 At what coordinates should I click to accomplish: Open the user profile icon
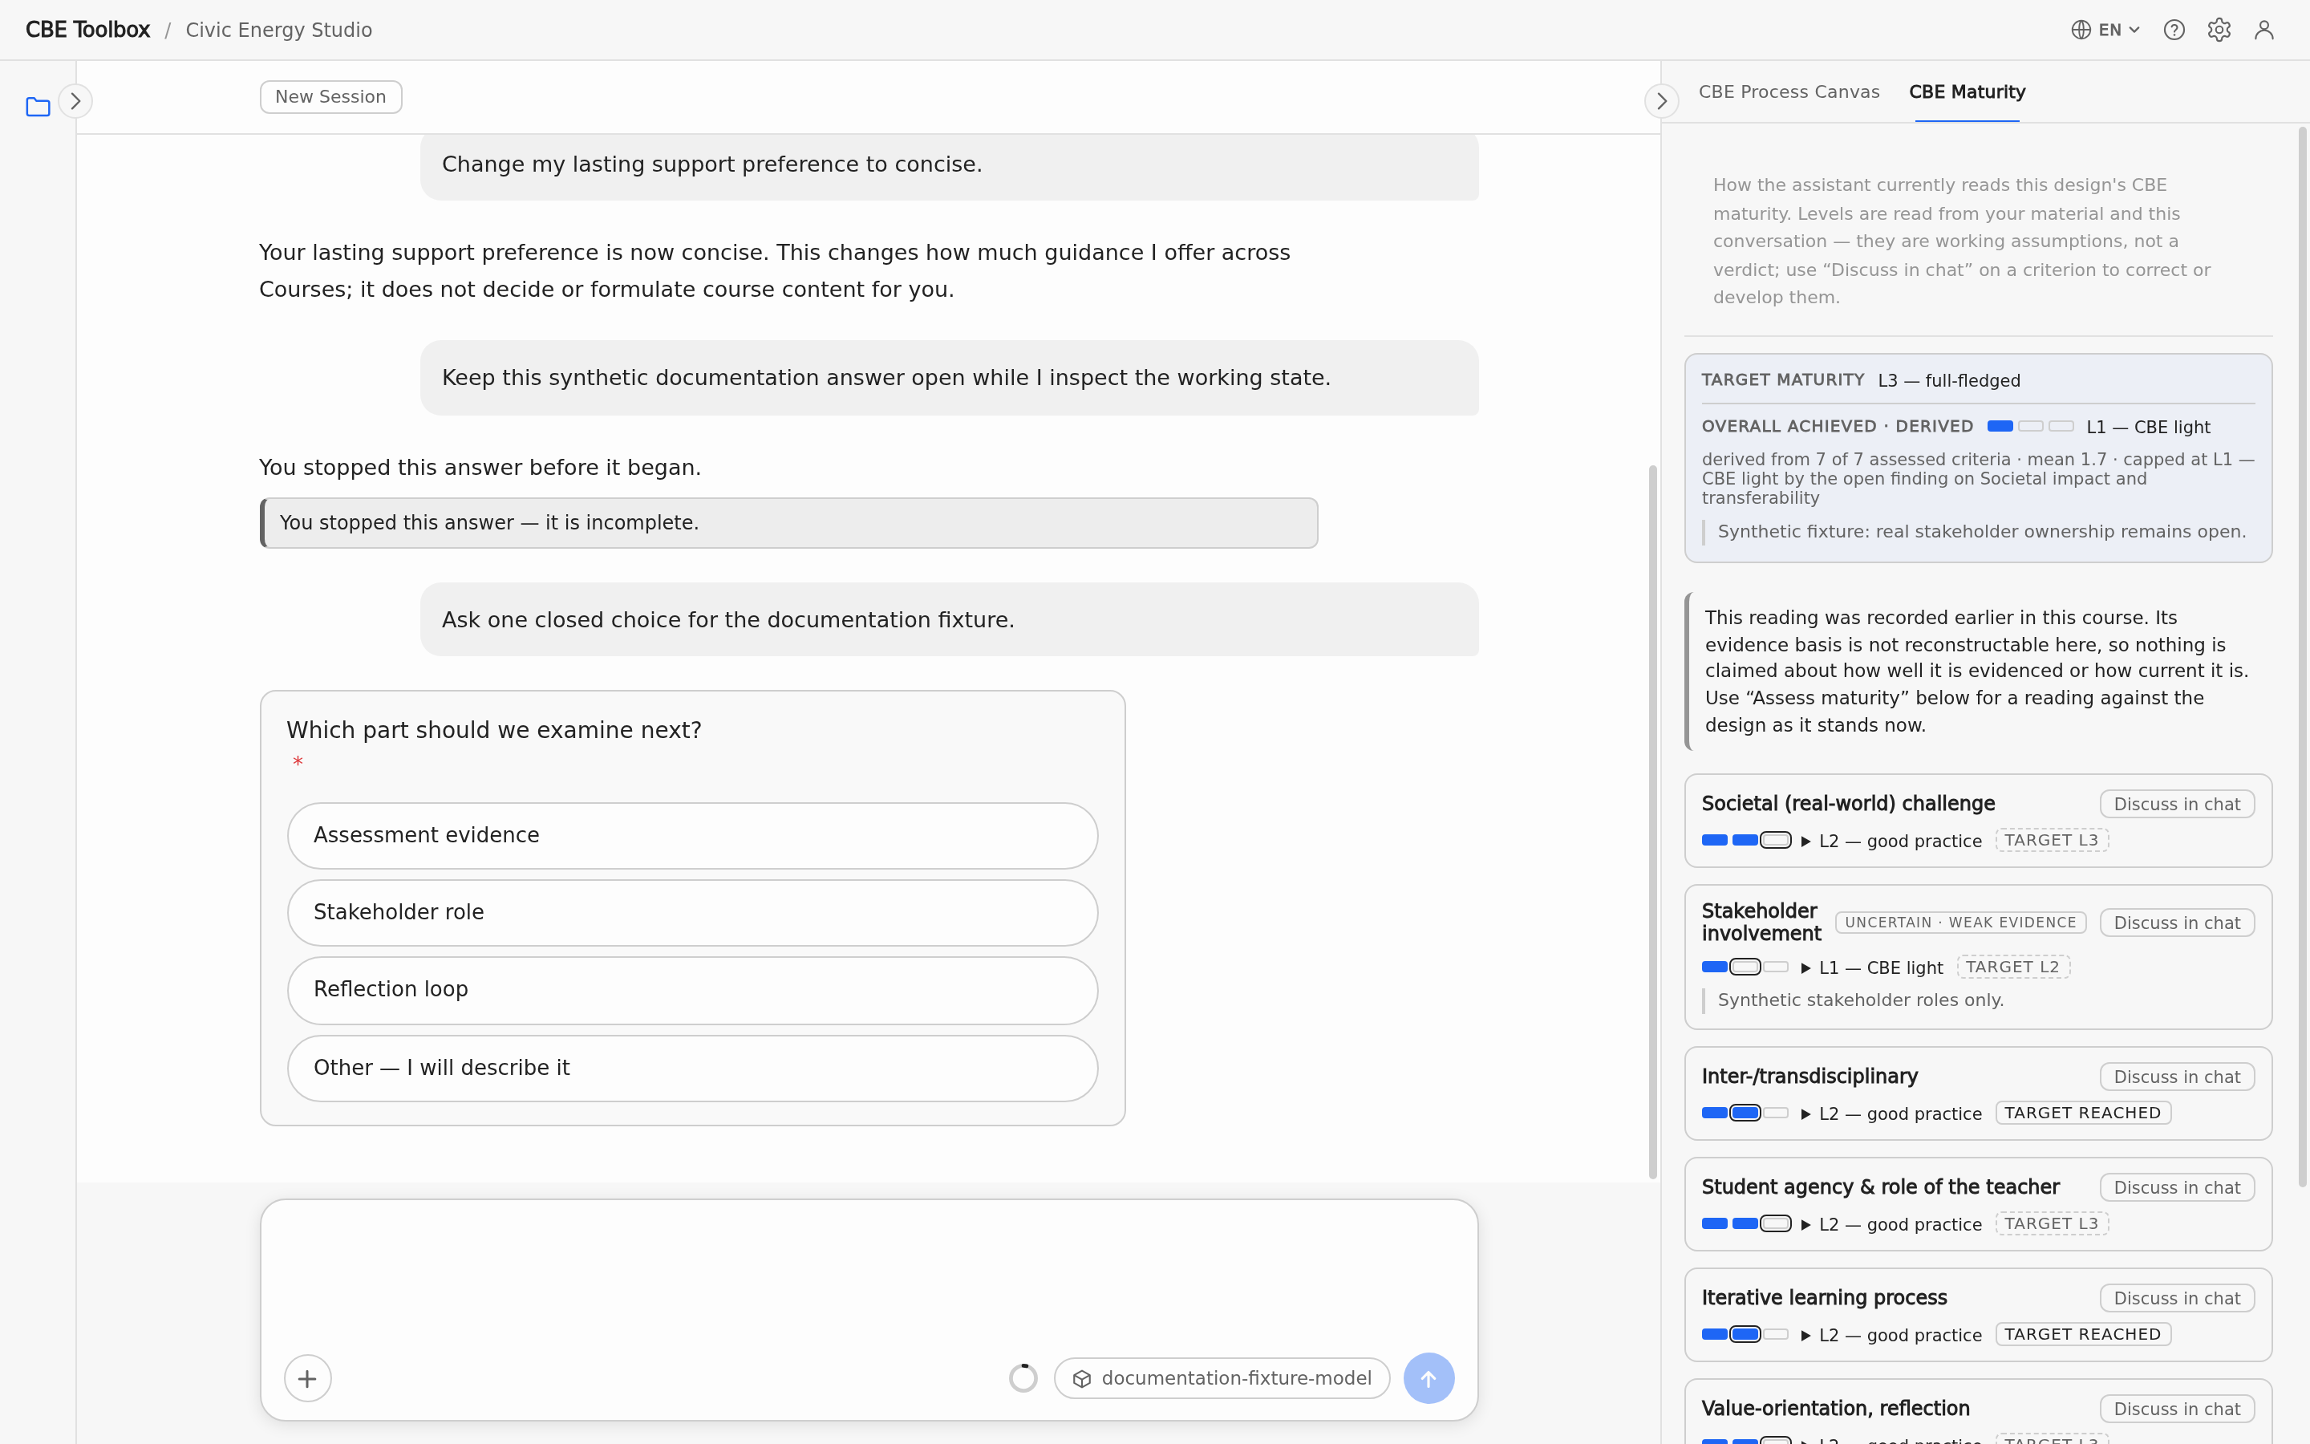point(2264,30)
